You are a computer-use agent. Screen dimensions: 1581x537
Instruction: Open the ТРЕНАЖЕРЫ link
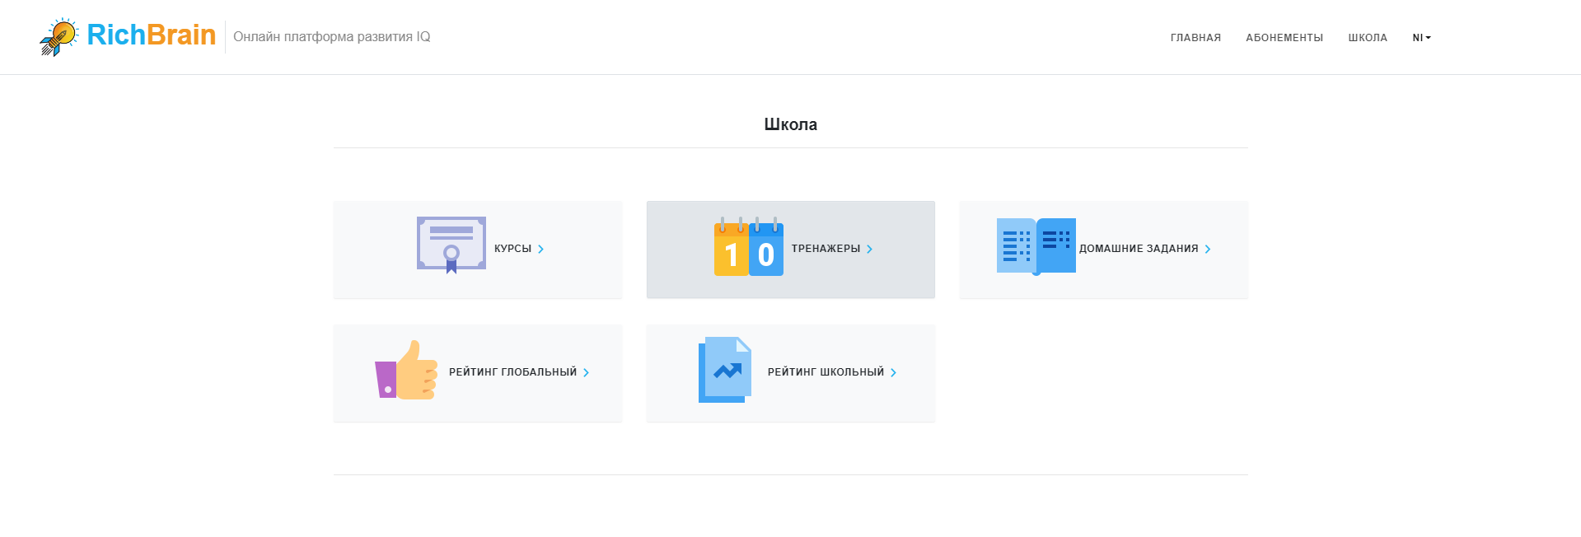(826, 249)
